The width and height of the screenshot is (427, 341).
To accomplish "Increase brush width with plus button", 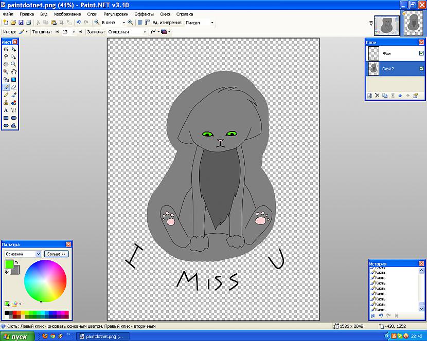I will pos(80,32).
